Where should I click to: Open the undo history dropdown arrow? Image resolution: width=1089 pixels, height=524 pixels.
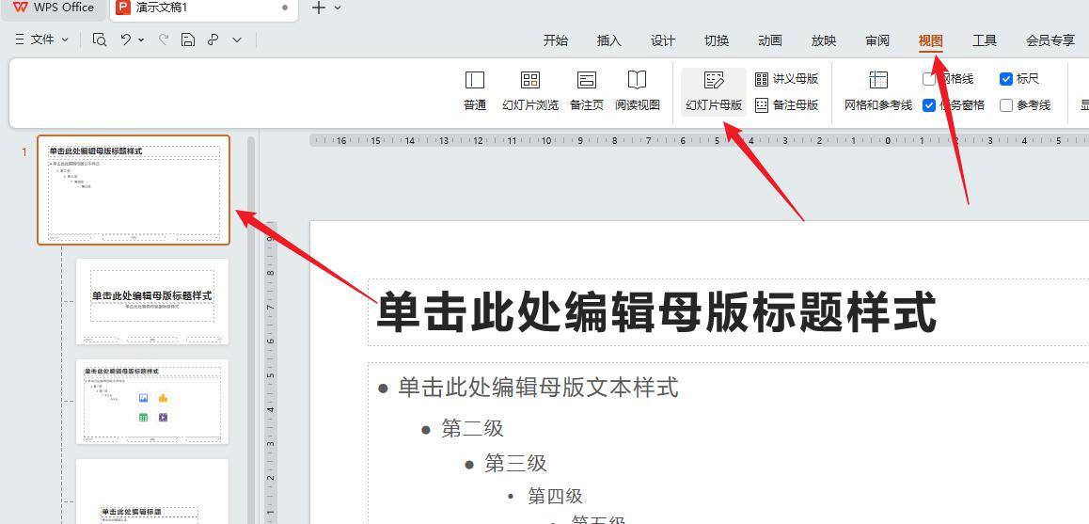(141, 40)
